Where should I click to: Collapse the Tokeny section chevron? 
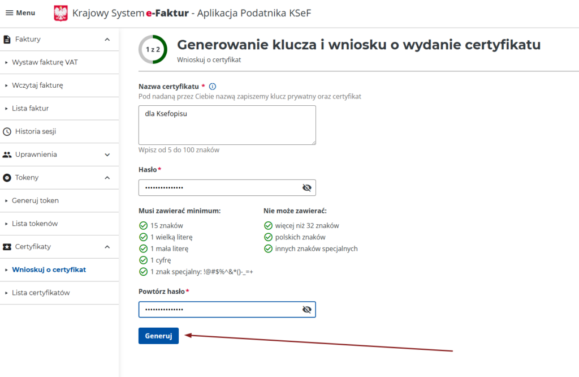107,178
